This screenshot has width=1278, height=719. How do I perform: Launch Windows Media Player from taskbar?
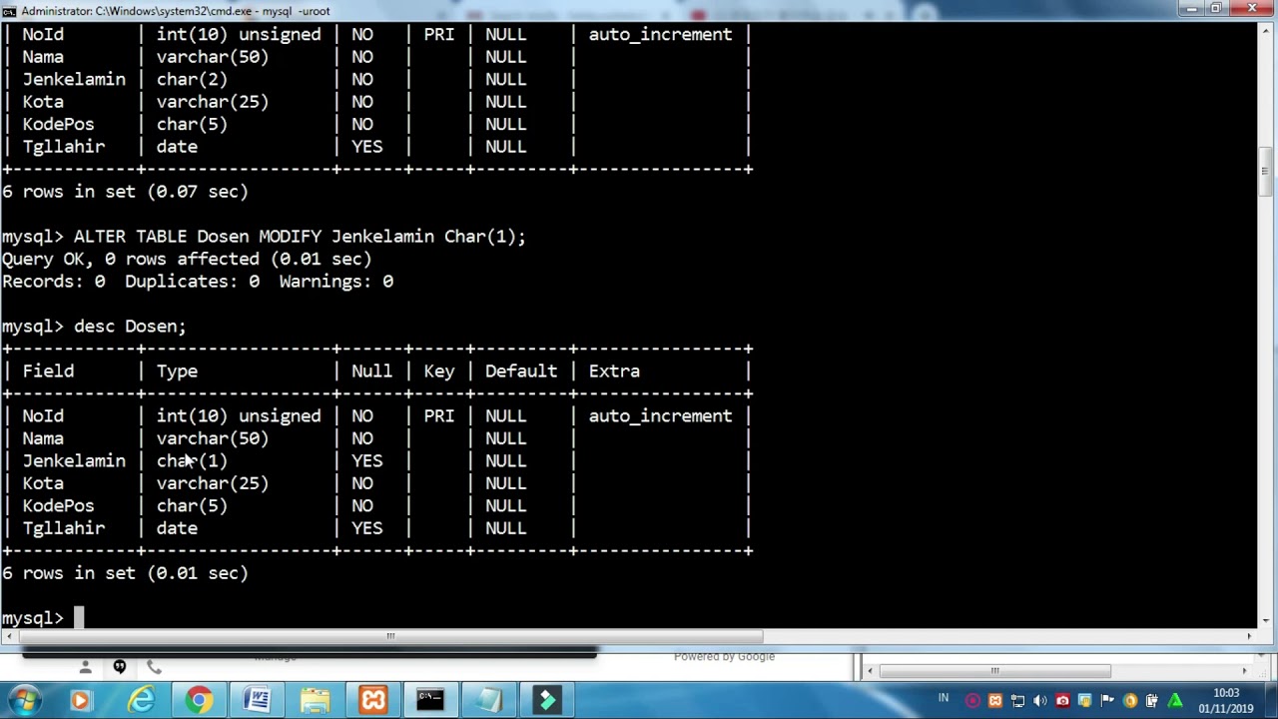(80, 700)
